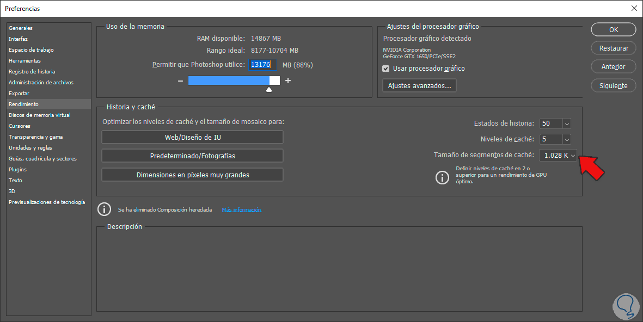Click the info icon next to Composición heredada
This screenshot has height=322, width=643.
coord(104,209)
